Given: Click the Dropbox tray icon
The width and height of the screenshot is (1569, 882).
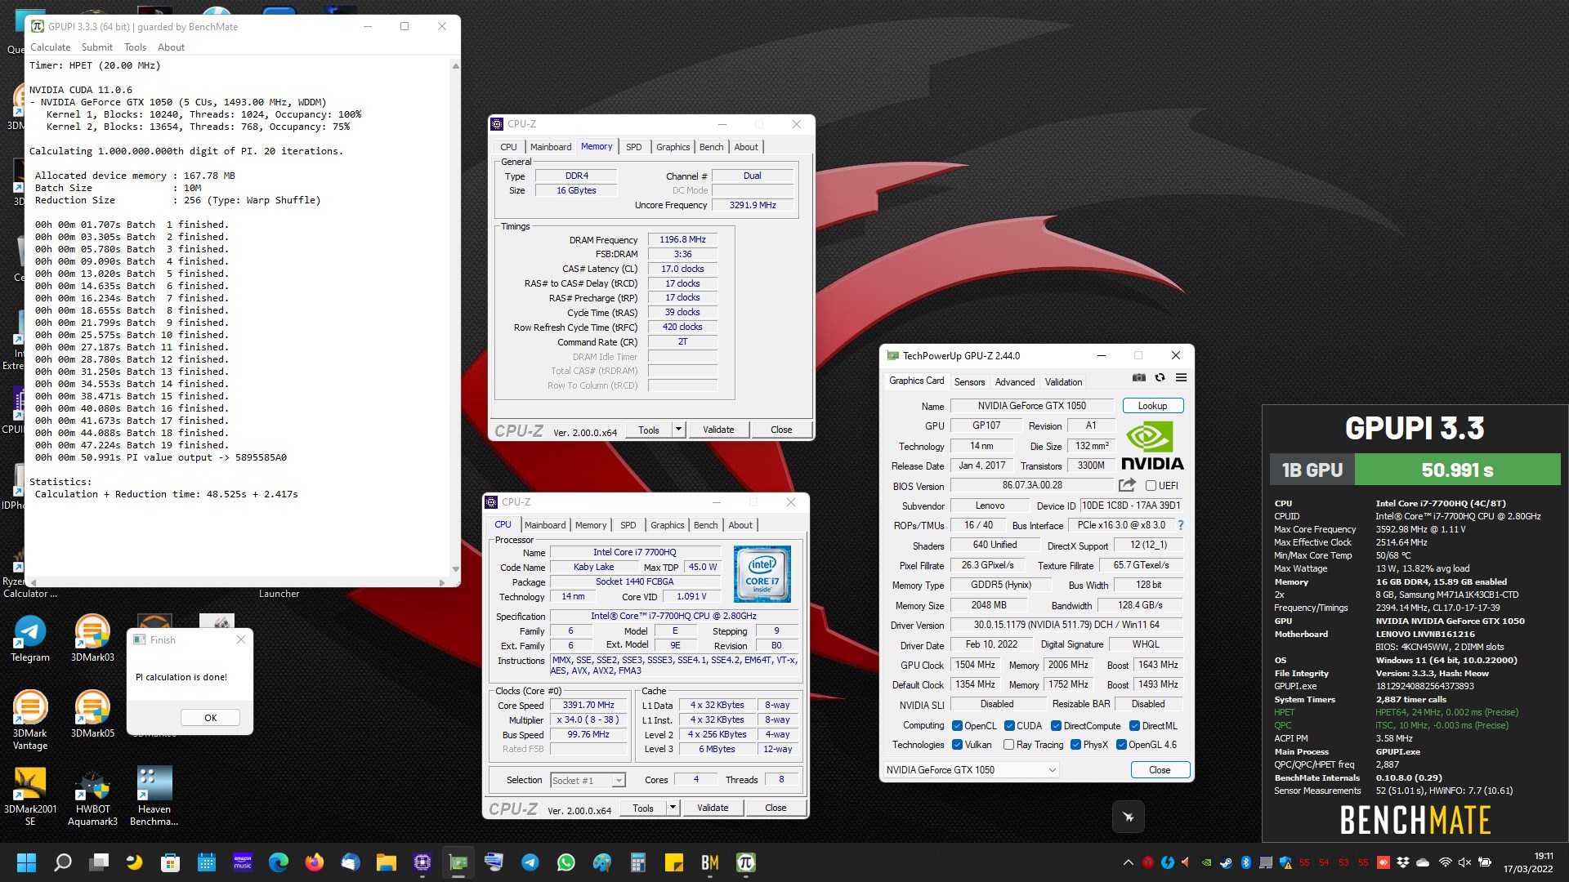Looking at the screenshot, I should [1403, 862].
